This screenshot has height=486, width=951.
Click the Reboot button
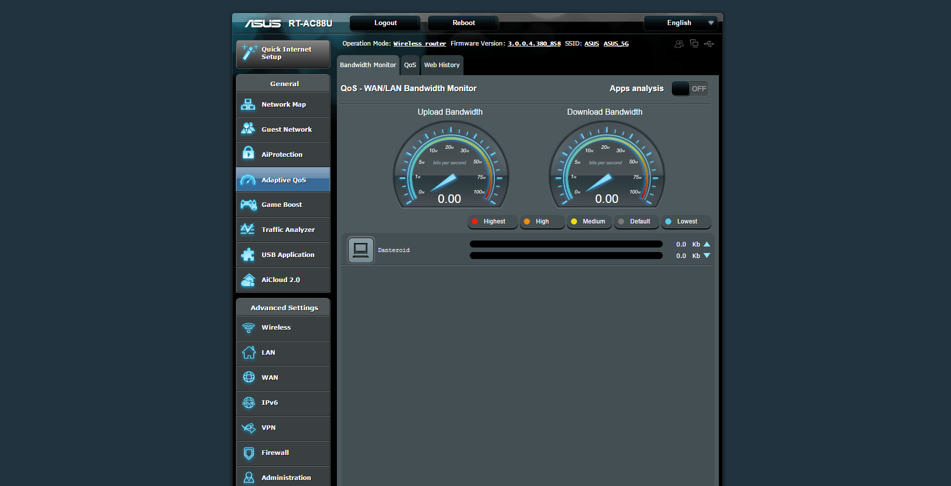pyautogui.click(x=463, y=23)
